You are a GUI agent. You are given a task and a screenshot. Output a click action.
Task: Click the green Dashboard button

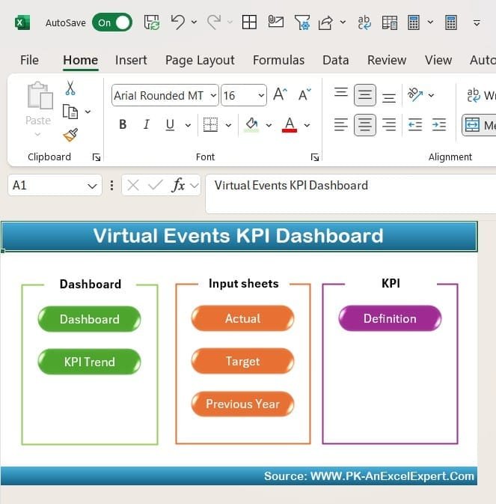89,319
